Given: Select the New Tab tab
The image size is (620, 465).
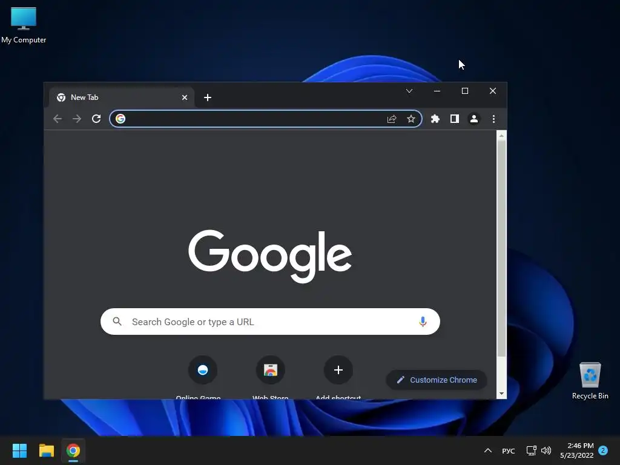Looking at the screenshot, I should point(122,97).
